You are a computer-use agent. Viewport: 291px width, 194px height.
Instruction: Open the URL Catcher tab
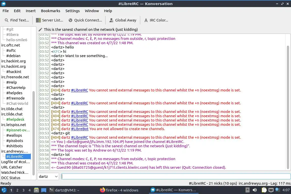[12, 167]
